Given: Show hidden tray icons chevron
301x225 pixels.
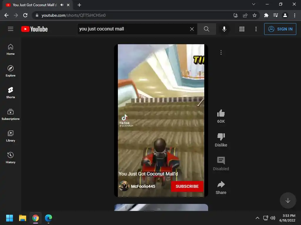Looking at the screenshot, I should [257, 218].
